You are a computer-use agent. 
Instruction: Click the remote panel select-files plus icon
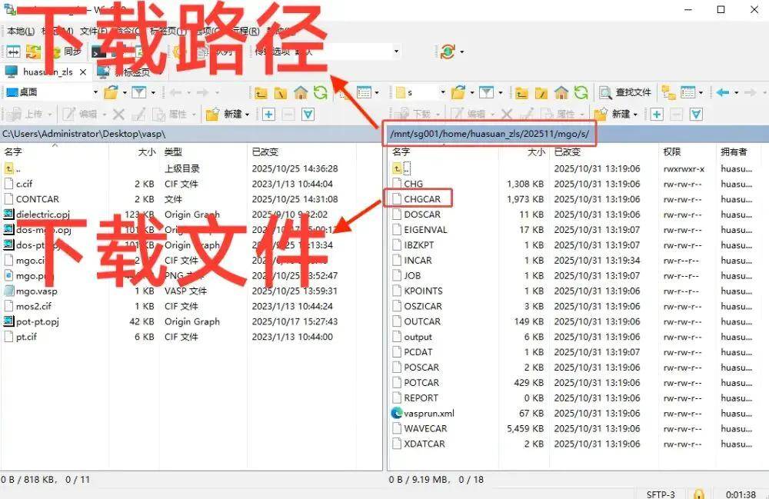656,114
